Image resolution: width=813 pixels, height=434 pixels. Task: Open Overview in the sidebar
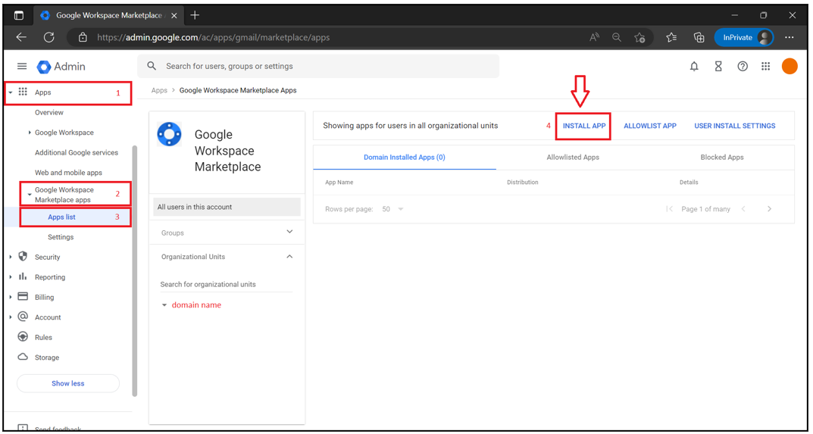pos(49,113)
